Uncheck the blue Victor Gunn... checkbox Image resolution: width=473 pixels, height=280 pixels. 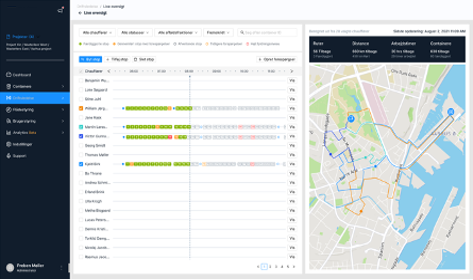tap(81, 136)
